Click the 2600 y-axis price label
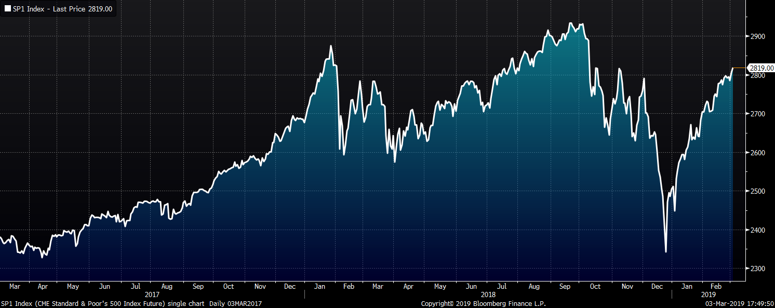The image size is (775, 308). pyautogui.click(x=757, y=153)
